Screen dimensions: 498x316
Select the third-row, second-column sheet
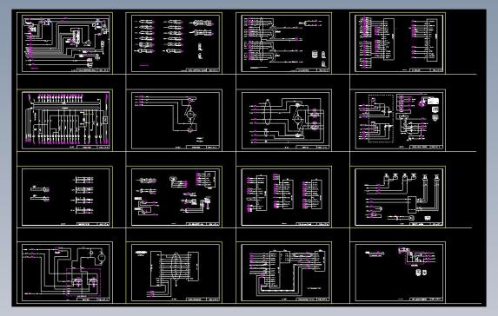(x=174, y=197)
